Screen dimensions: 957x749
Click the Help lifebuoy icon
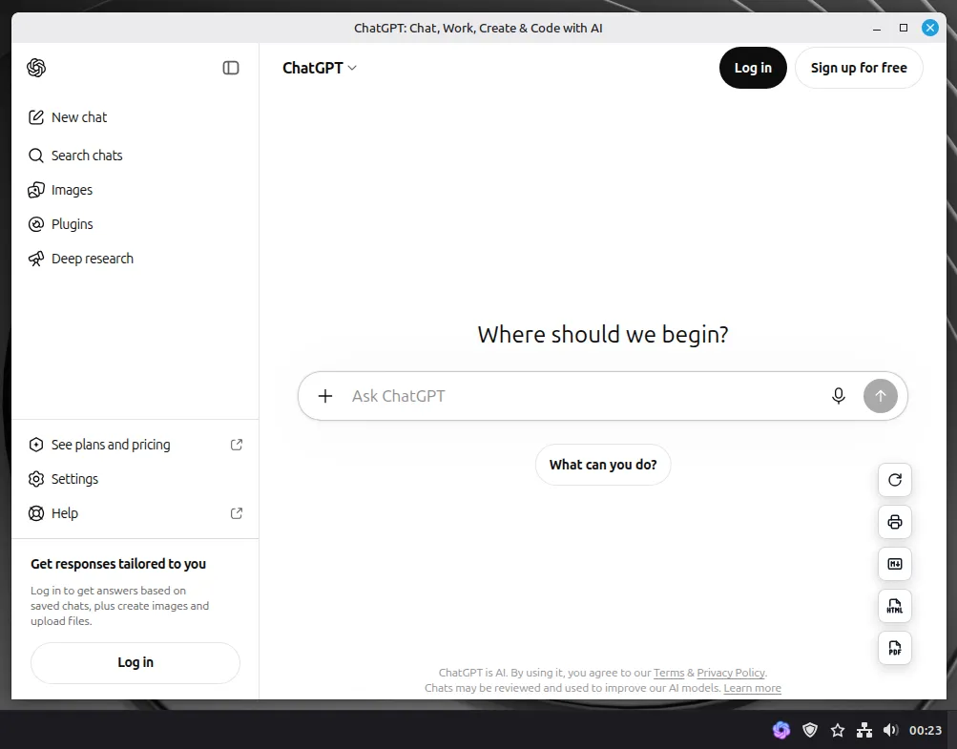pos(36,512)
